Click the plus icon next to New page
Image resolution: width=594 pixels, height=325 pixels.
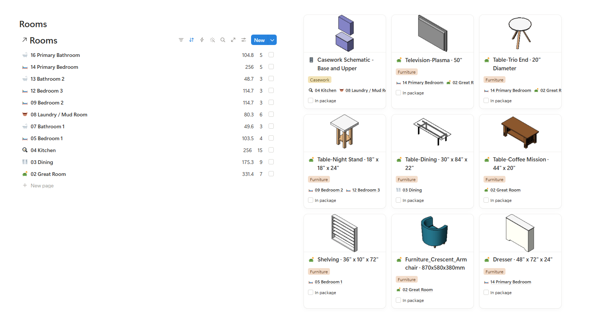coord(25,185)
